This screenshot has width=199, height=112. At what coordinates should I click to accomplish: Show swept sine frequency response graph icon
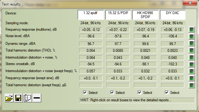[192, 78]
